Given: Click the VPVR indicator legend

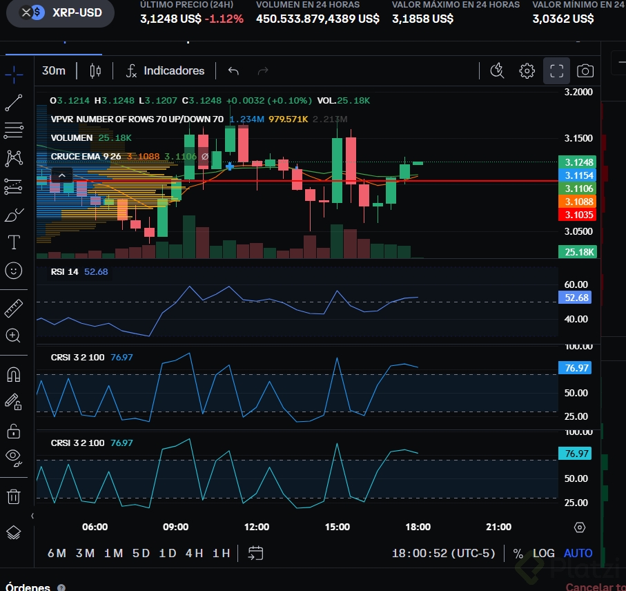Looking at the screenshot, I should (137, 119).
